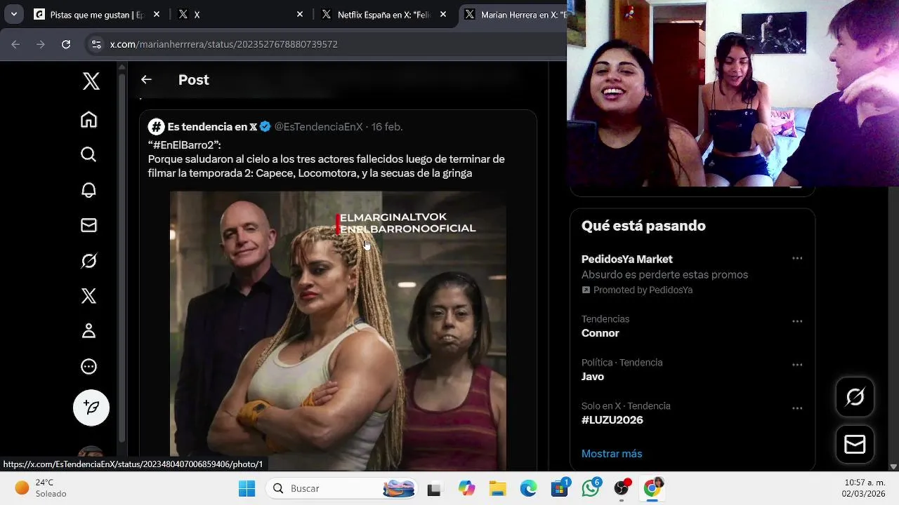View site information icon in address bar
Screen dimensions: 899x505
(x=96, y=44)
